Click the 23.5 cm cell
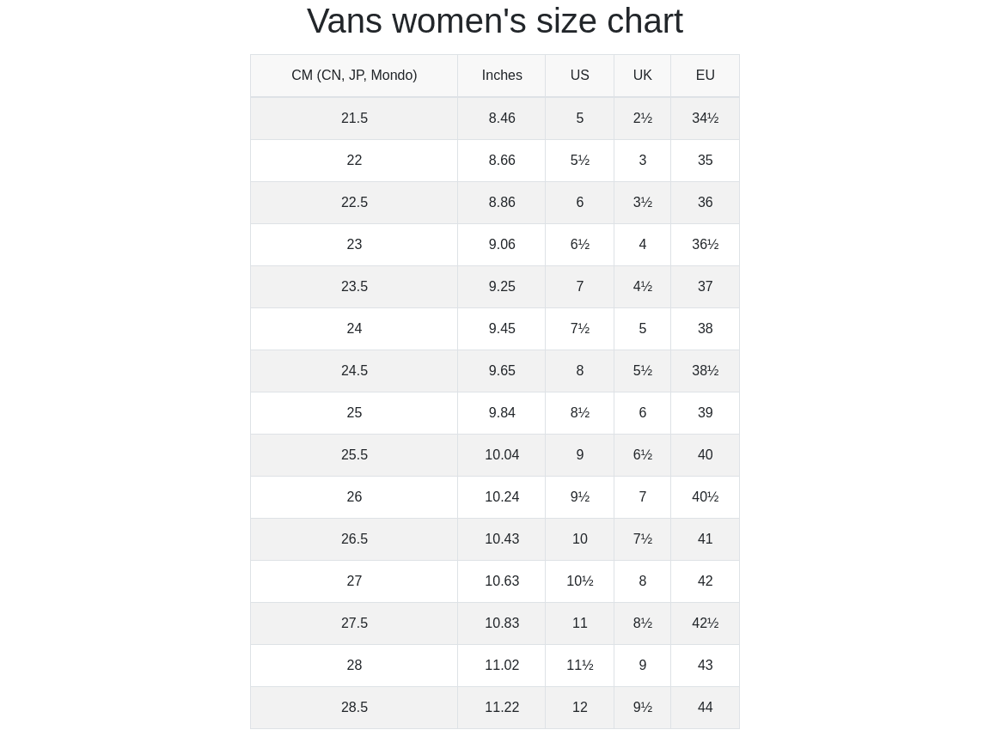 click(x=354, y=287)
